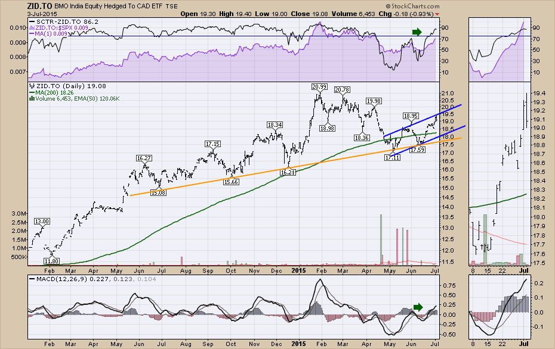555x349 pixels.
Task: Click the 19.4 label on the zoomed panel axis
Action: pyautogui.click(x=539, y=94)
